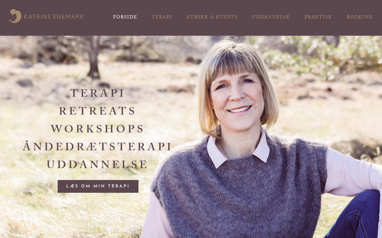Screen dimensions: 382x238
Task: Open the Booking page from the menu
Action: pyautogui.click(x=360, y=17)
